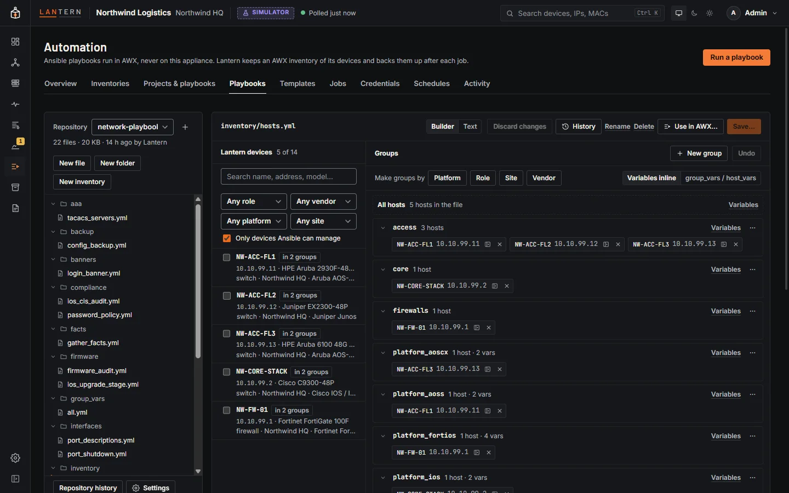This screenshot has height=493, width=789.
Task: Open the Any role filter dropdown
Action: pyautogui.click(x=254, y=202)
